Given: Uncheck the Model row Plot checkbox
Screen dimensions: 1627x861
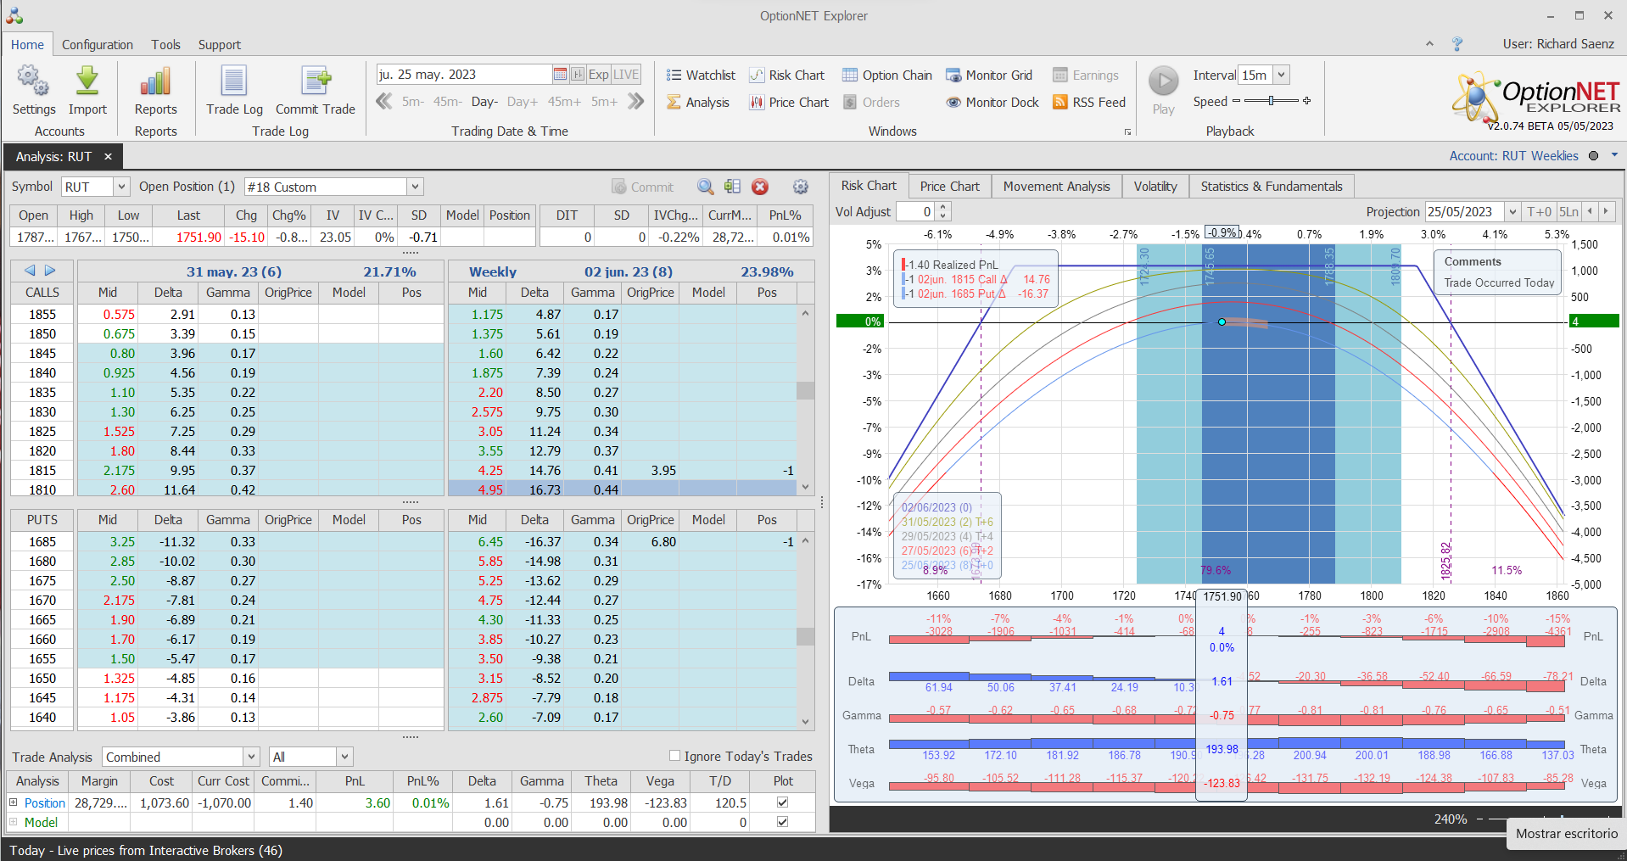Looking at the screenshot, I should pos(782,822).
